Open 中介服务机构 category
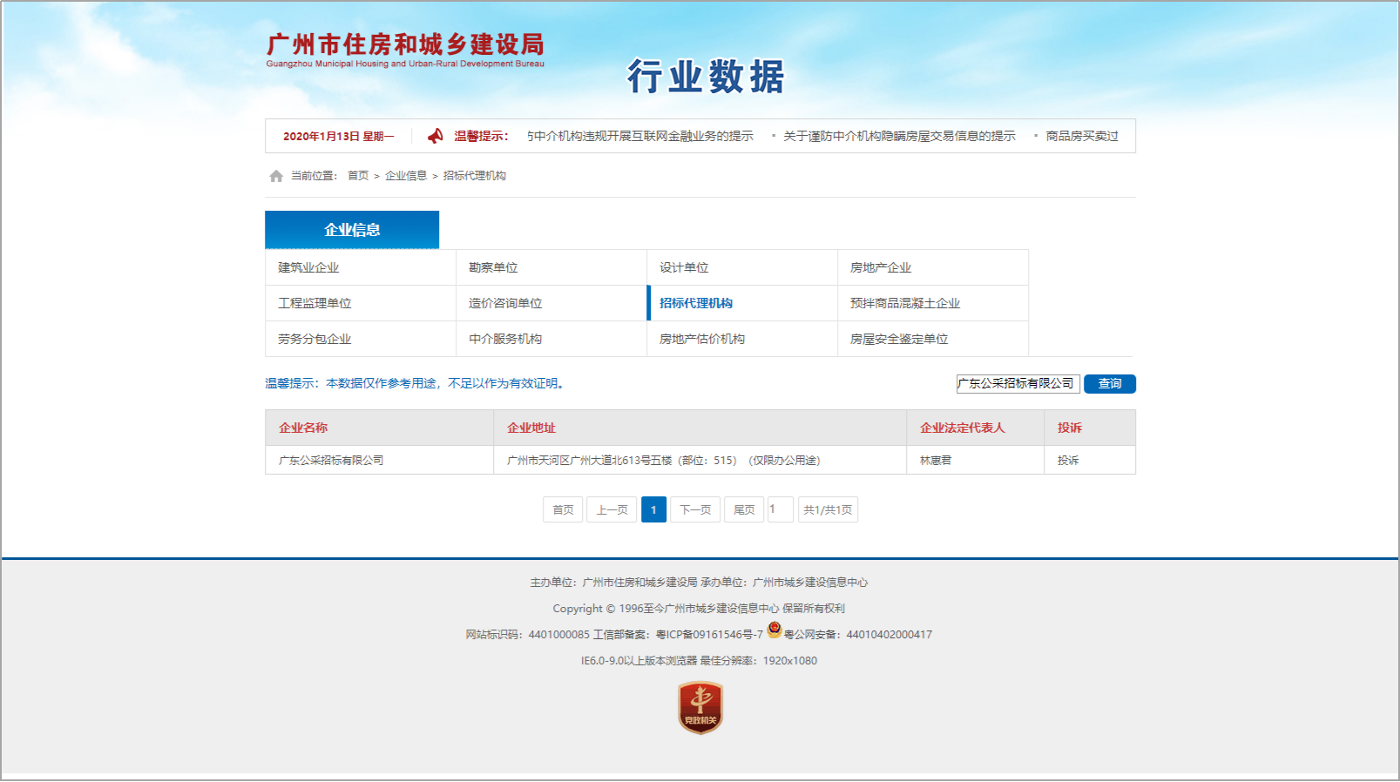Viewport: 1400px width, 782px height. coord(505,339)
